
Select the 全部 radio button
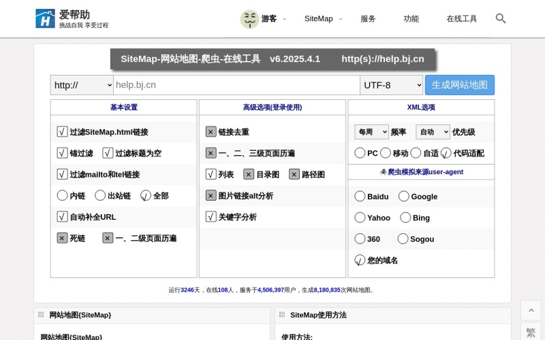[146, 196]
